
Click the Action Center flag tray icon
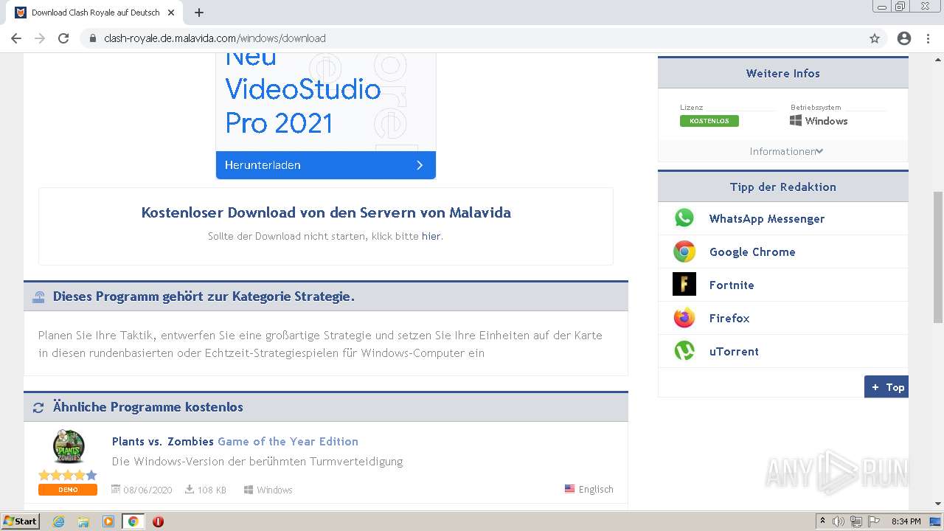pos(873,521)
